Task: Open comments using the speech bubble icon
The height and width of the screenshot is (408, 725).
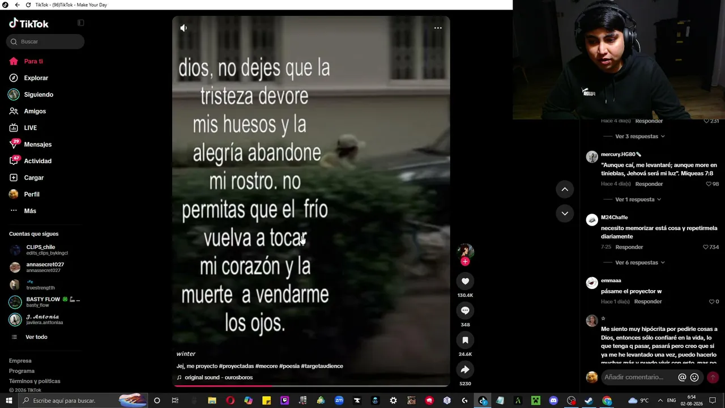Action: point(465,311)
